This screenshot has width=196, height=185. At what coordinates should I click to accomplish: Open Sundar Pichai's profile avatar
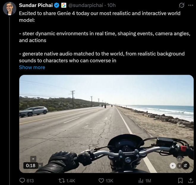[x=10, y=9]
